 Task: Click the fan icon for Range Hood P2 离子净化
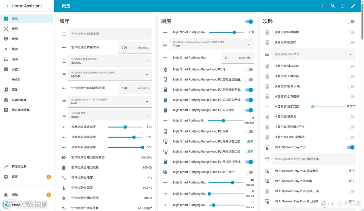(x=165, y=172)
